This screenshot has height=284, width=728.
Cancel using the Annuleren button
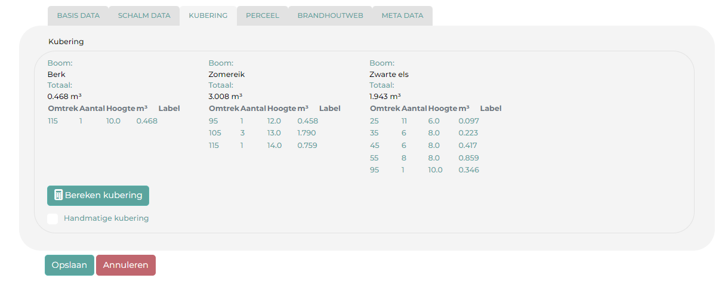pyautogui.click(x=125, y=266)
